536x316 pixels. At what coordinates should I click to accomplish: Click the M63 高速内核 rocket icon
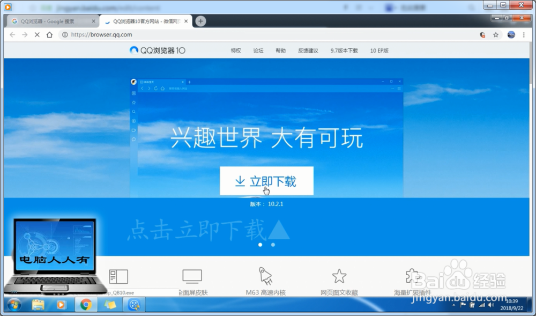(x=266, y=276)
